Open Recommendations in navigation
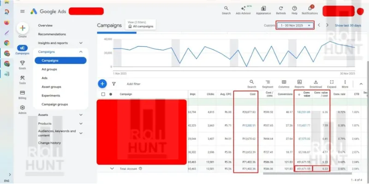This screenshot has width=369, height=184. [x=52, y=34]
